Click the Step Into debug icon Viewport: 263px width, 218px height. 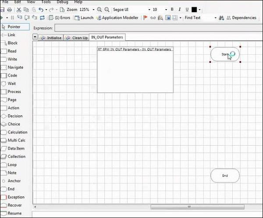pos(20,18)
